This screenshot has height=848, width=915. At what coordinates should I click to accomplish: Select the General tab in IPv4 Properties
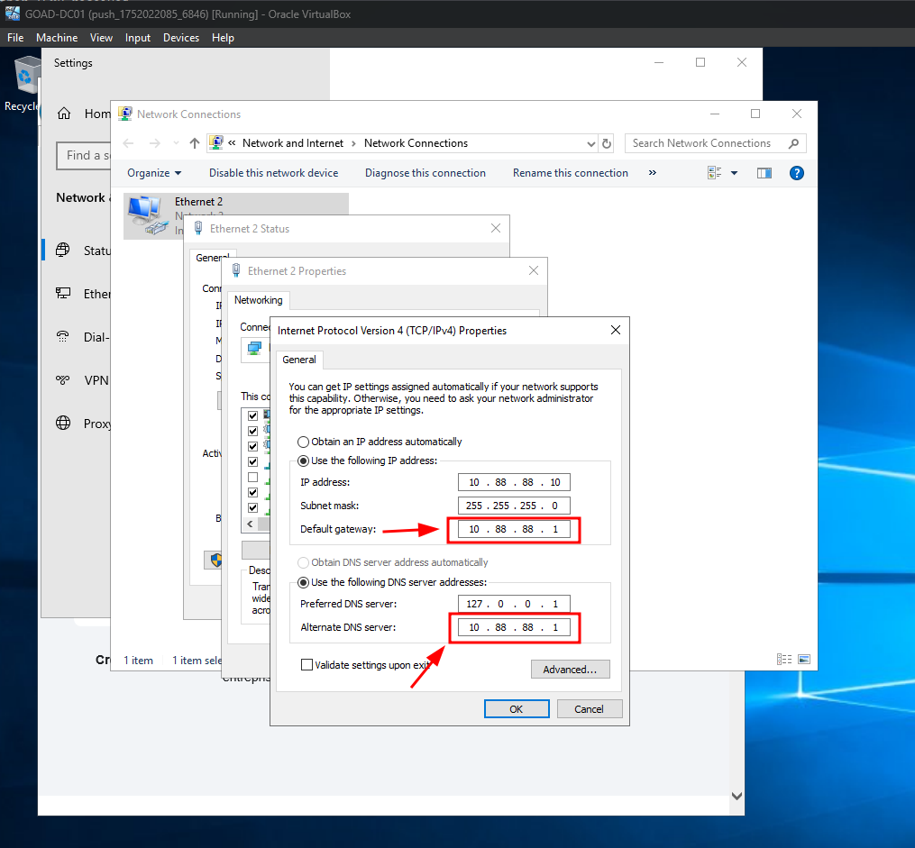click(x=299, y=360)
